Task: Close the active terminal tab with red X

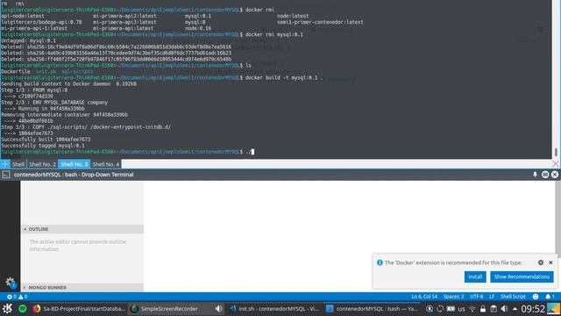Action: pyautogui.click(x=555, y=164)
